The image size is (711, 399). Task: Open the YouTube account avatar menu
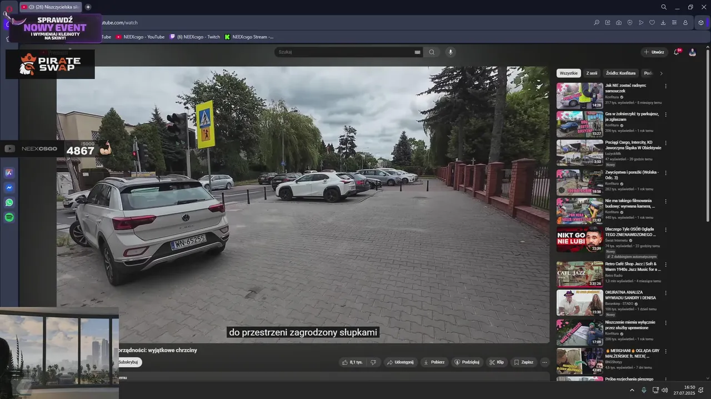point(692,52)
